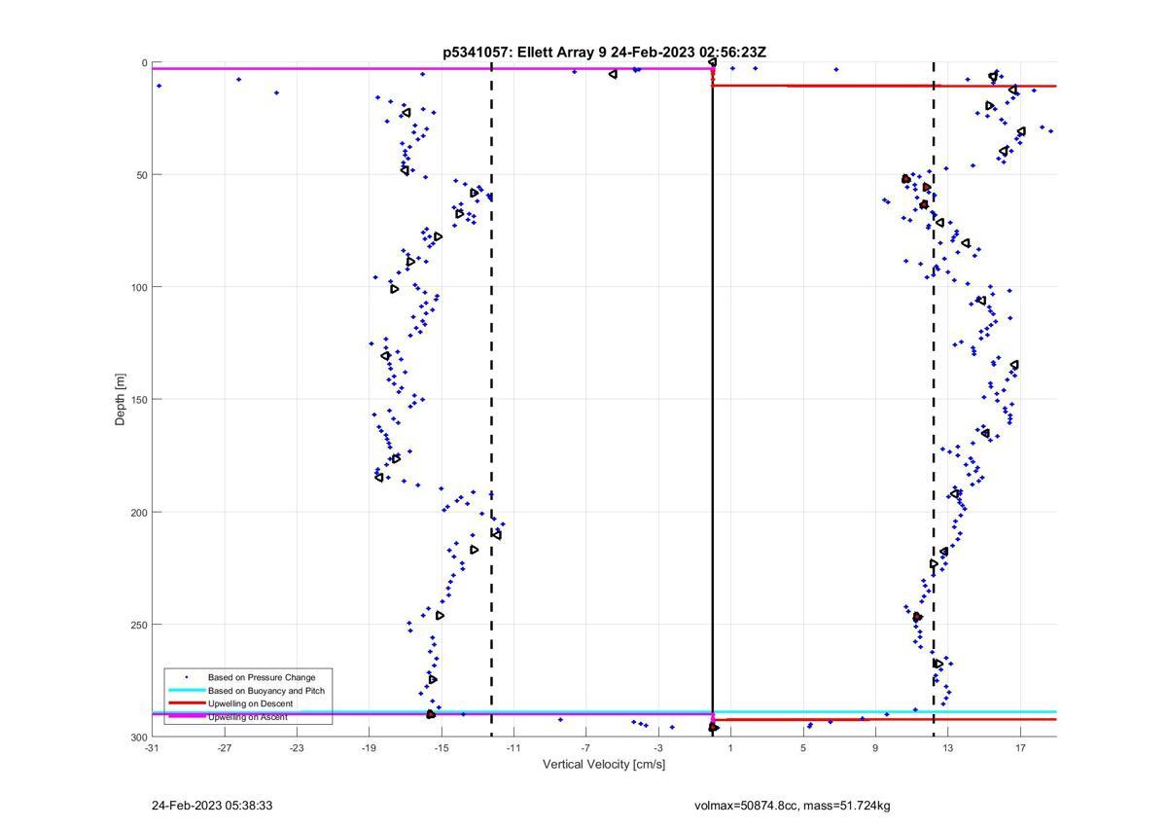Click y-axis tick label '300'

click(x=139, y=737)
